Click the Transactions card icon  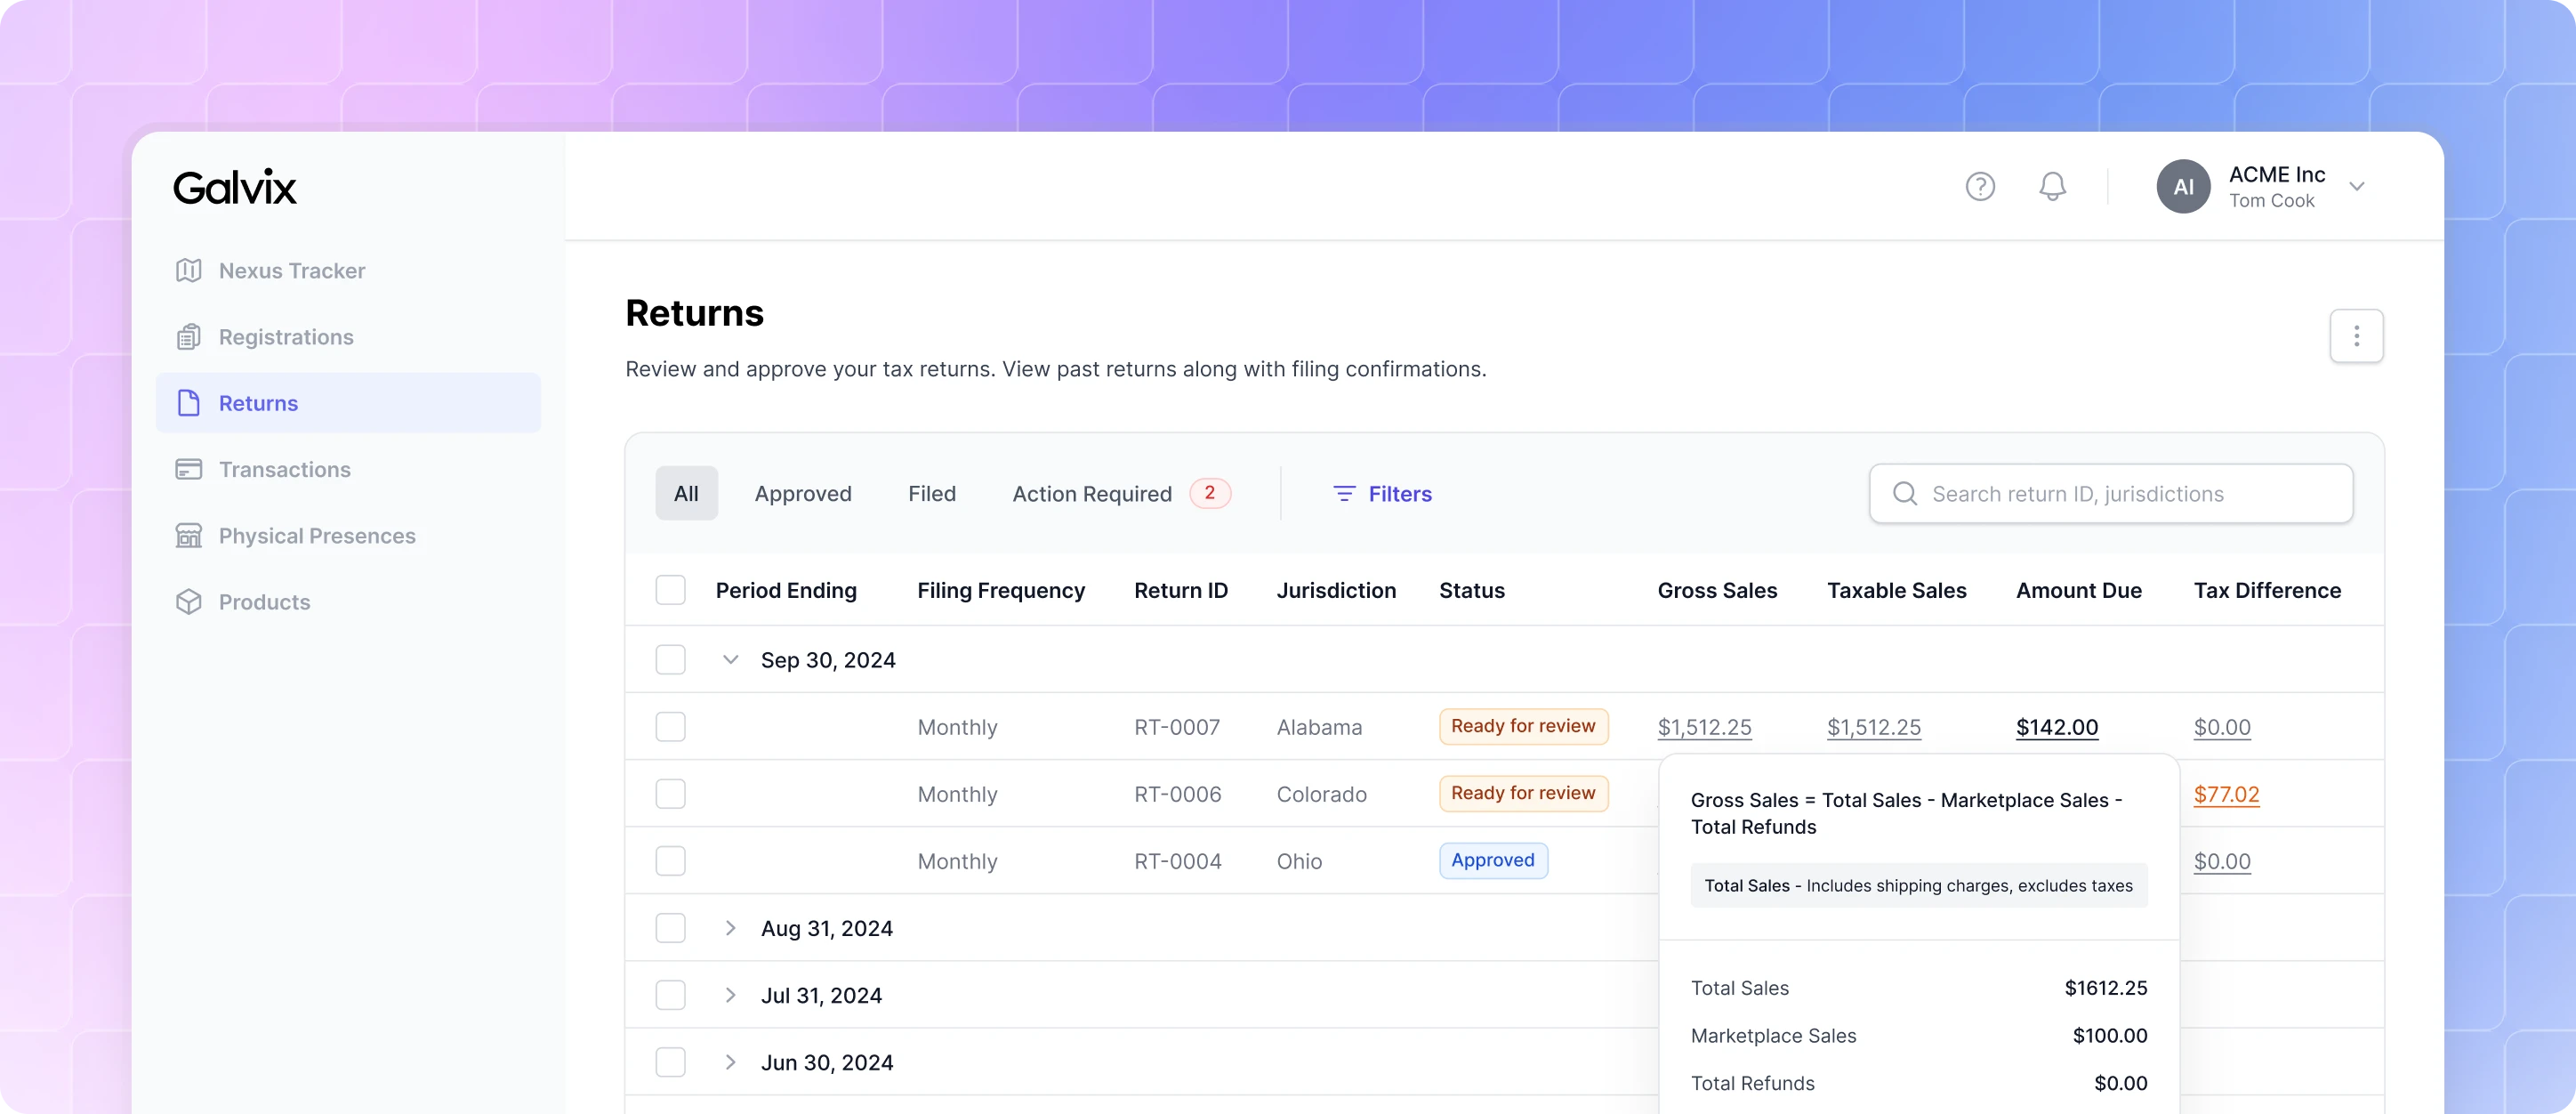click(x=188, y=469)
